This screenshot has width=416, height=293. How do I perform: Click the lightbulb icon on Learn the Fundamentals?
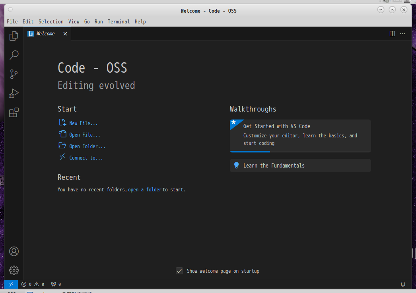236,166
